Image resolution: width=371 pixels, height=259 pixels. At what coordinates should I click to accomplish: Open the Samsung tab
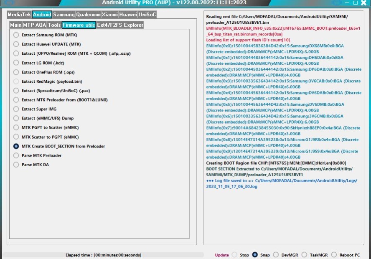[x=64, y=15]
